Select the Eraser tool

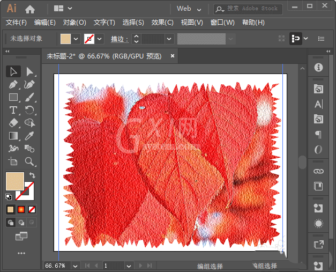pyautogui.click(x=13, y=123)
